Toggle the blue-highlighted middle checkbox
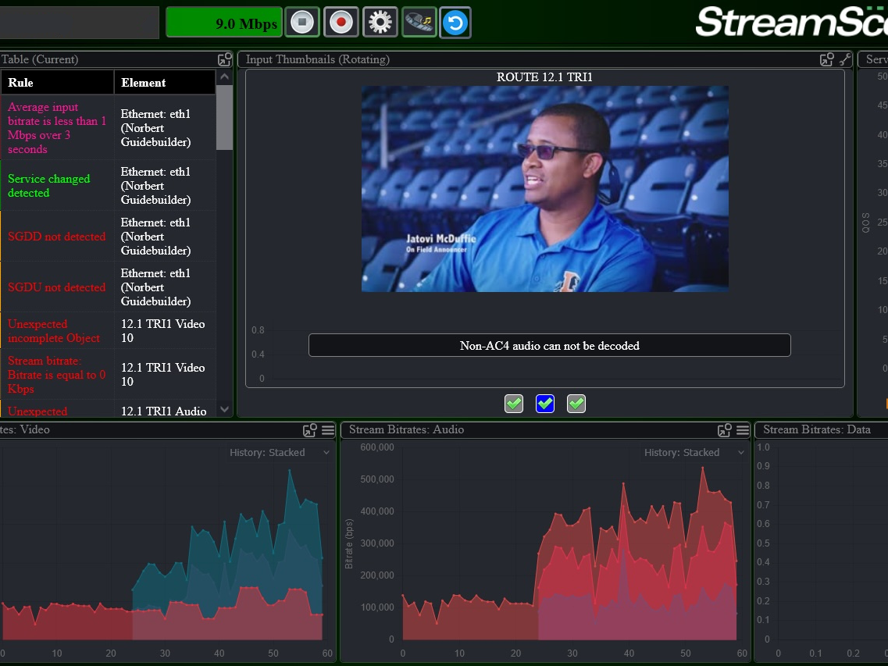888x666 pixels. [x=545, y=404]
